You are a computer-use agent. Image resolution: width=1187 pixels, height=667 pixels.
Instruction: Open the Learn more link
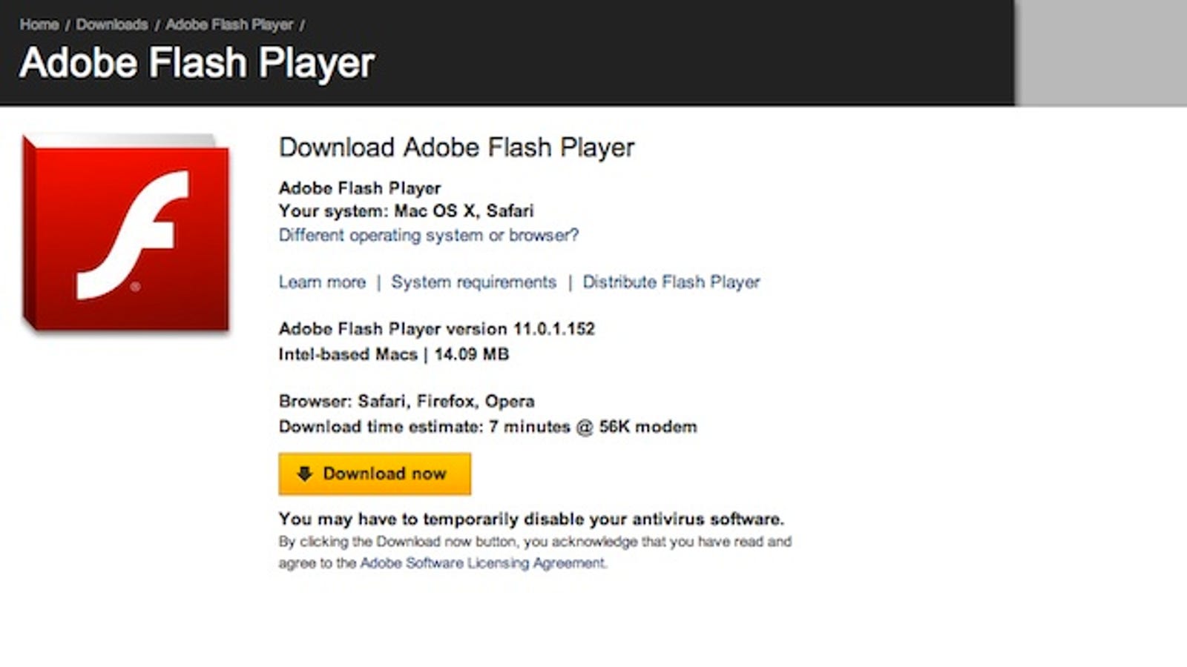(x=323, y=282)
